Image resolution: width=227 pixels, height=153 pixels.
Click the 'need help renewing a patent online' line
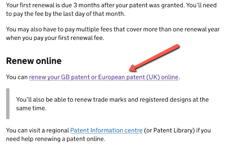coord(56,139)
